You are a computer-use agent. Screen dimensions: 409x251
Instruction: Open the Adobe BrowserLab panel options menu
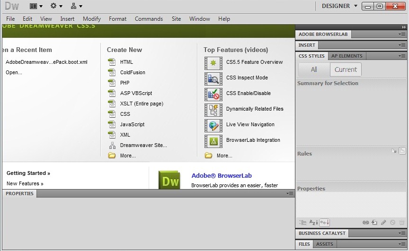click(402, 34)
